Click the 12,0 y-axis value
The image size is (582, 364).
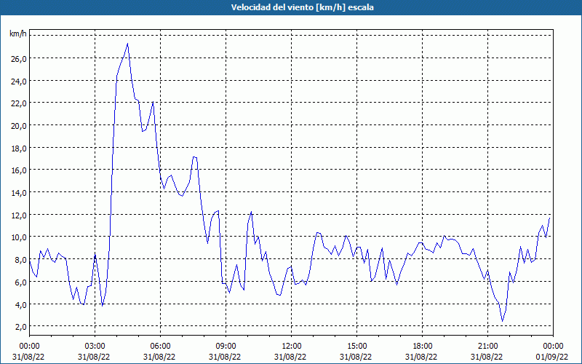19,215
